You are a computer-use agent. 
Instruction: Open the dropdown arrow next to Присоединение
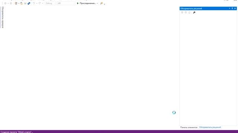tap(97, 3)
